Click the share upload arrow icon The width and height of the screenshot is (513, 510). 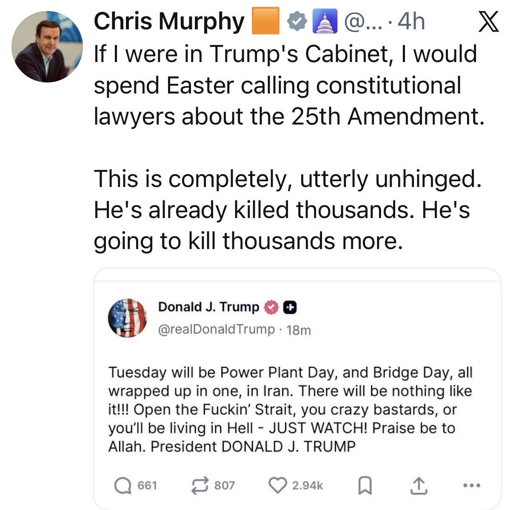point(418,486)
